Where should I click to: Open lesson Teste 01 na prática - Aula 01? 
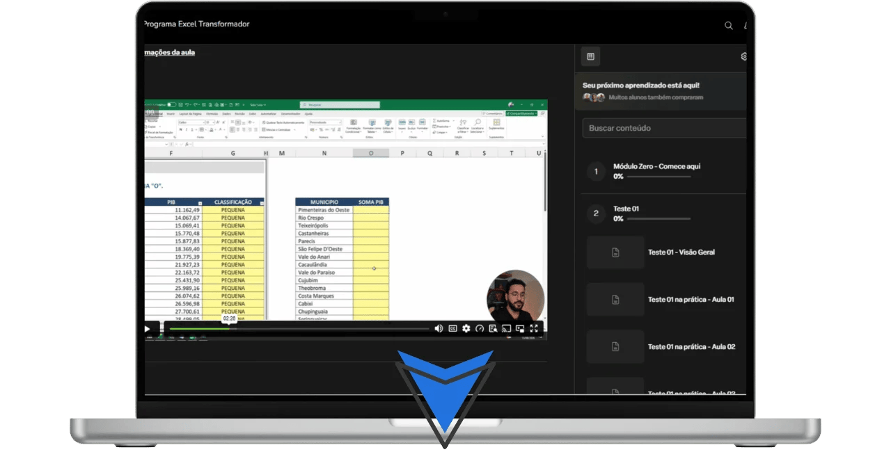(691, 300)
